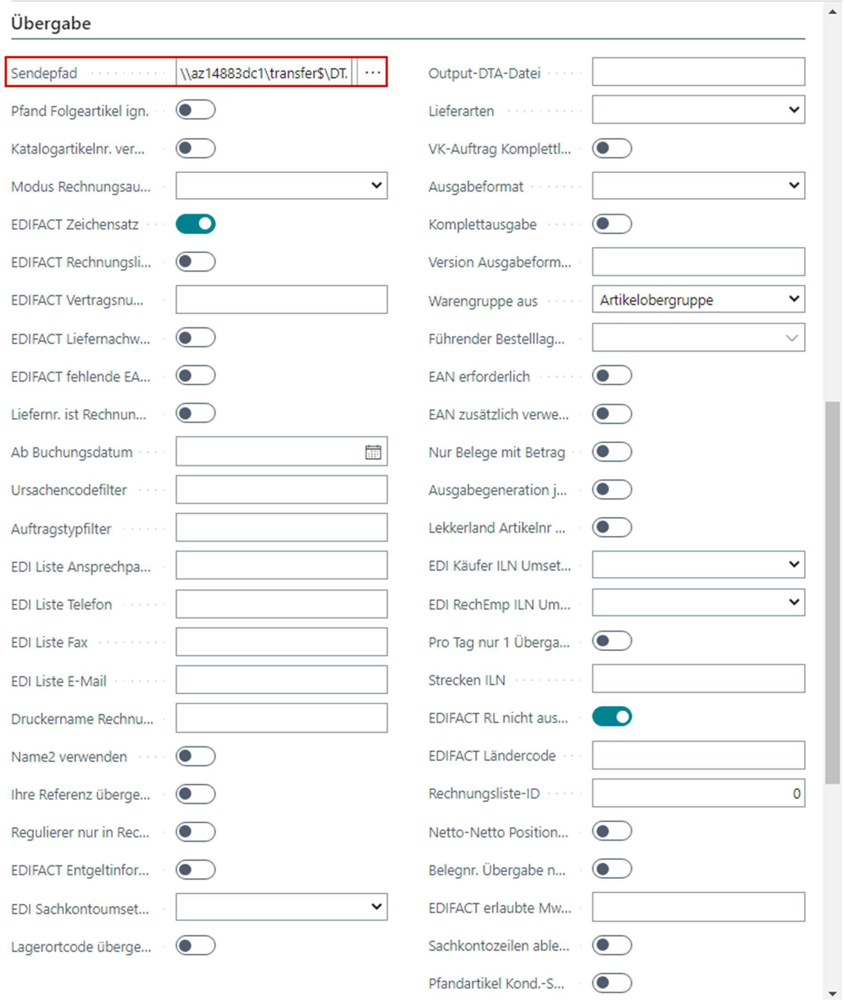Click the Sendepfad ellipsis lookup button
The image size is (844, 1000).
[372, 72]
